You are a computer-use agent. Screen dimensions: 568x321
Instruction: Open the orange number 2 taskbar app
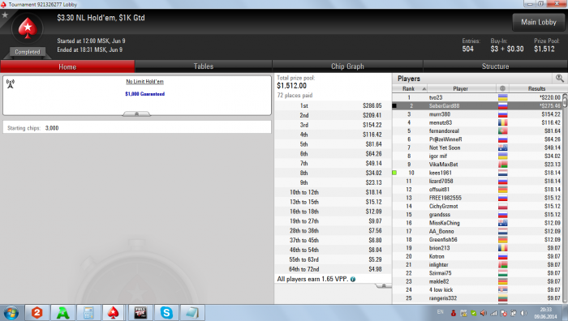[37, 313]
